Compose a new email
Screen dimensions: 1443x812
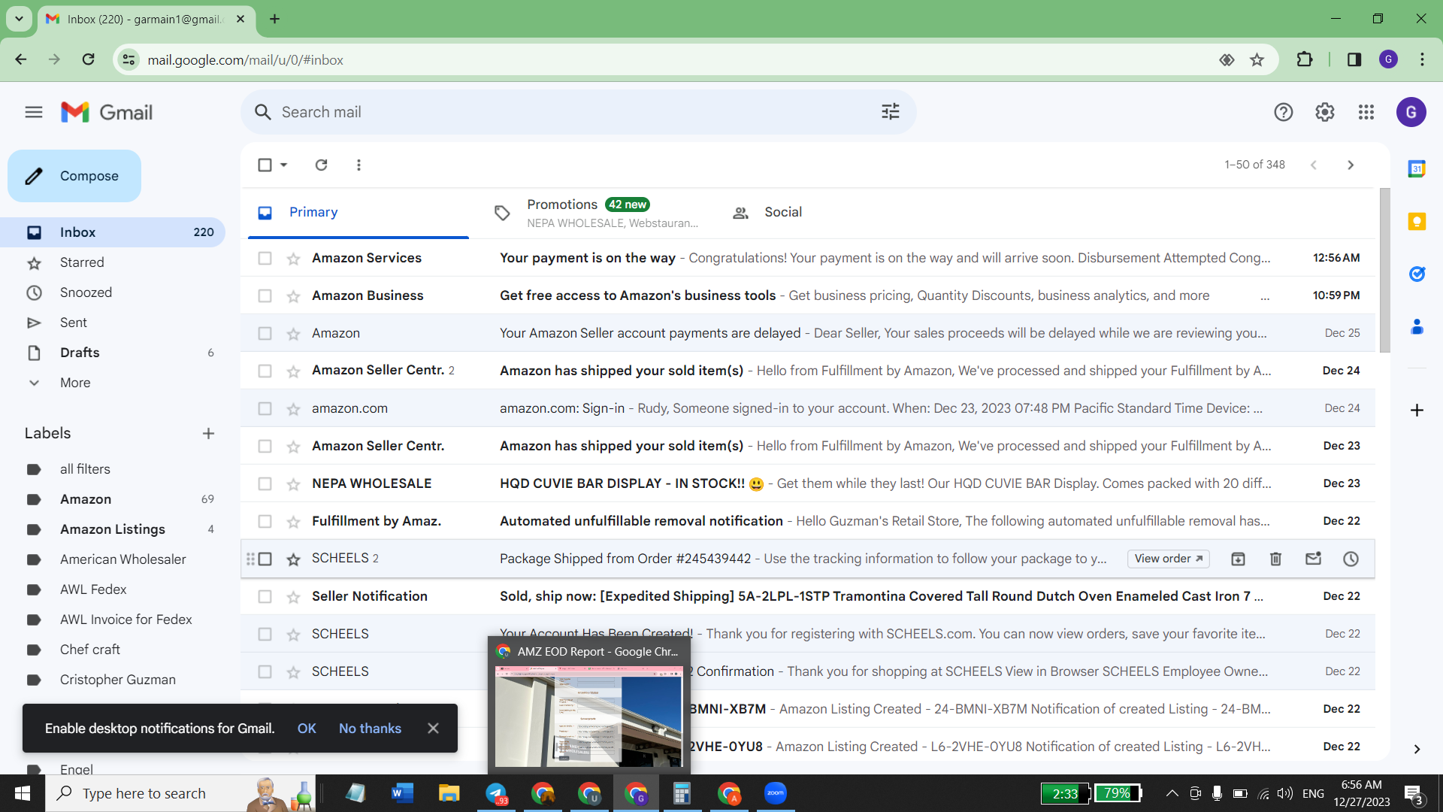coord(74,176)
